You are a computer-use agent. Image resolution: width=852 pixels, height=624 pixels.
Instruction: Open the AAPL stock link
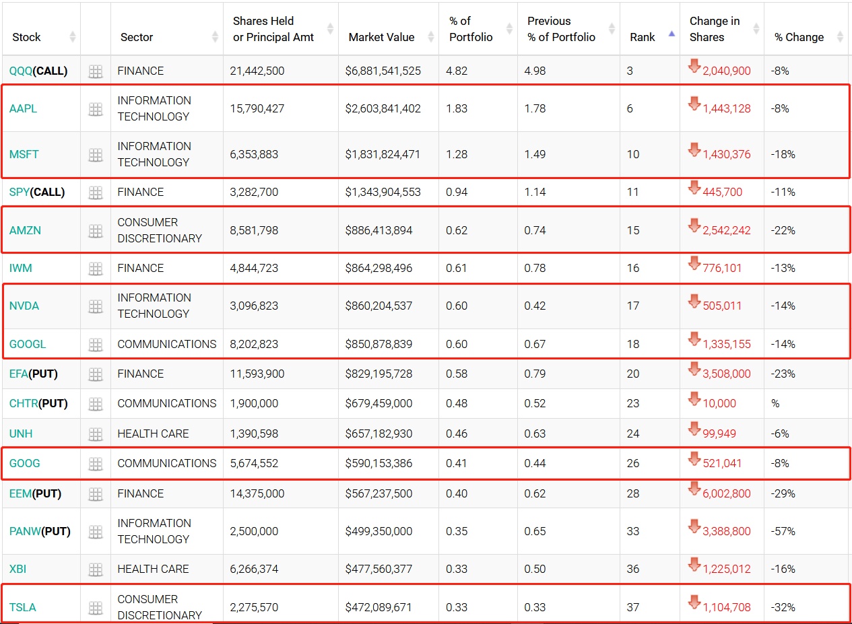[24, 108]
